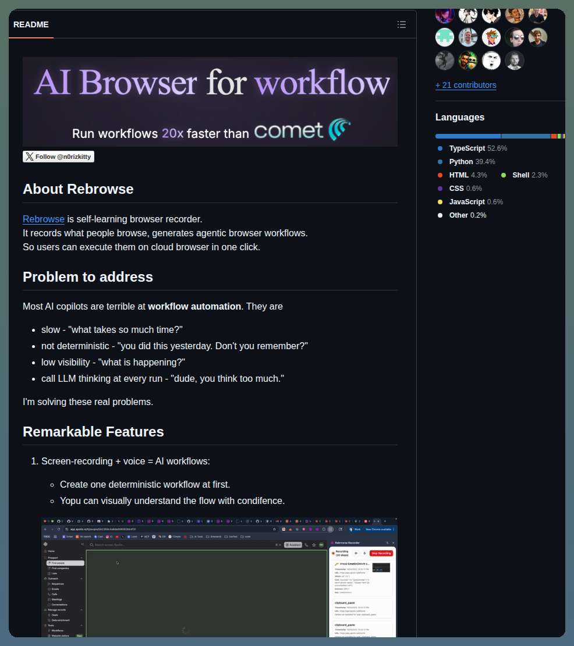The height and width of the screenshot is (646, 574).
Task: Click Follow @n0rizkitty button
Action: tap(59, 157)
